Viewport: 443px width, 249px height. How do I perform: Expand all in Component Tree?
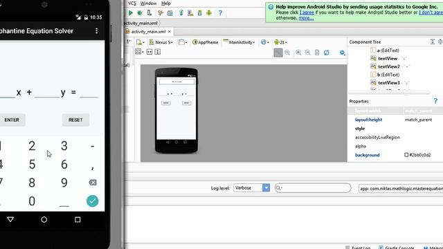pos(432,41)
